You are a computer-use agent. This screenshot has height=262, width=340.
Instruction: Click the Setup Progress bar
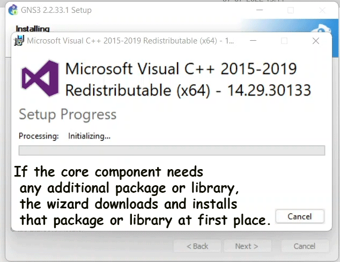(x=172, y=150)
